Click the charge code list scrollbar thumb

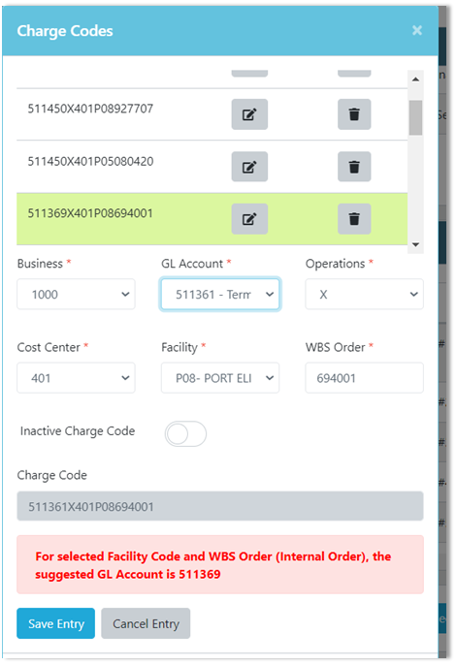click(x=415, y=117)
